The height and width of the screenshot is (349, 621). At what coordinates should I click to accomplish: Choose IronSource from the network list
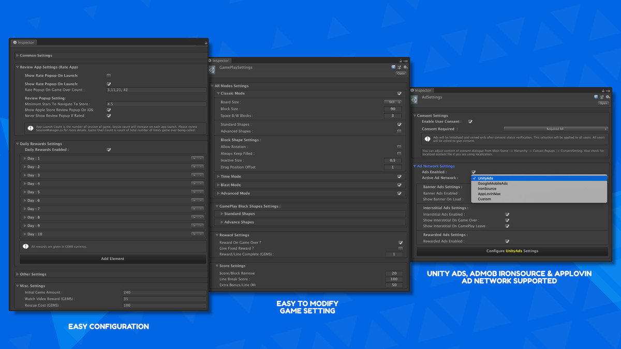click(539, 189)
